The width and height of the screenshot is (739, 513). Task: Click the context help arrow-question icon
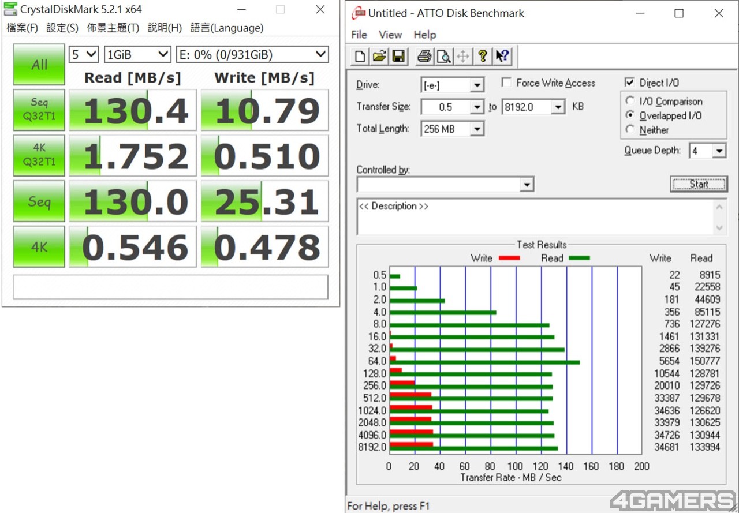pos(502,56)
